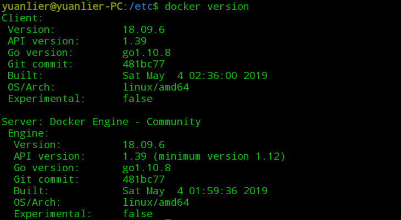Image resolution: width=401 pixels, height=220 pixels.
Task: Click client Experimental false value
Action: [137, 99]
